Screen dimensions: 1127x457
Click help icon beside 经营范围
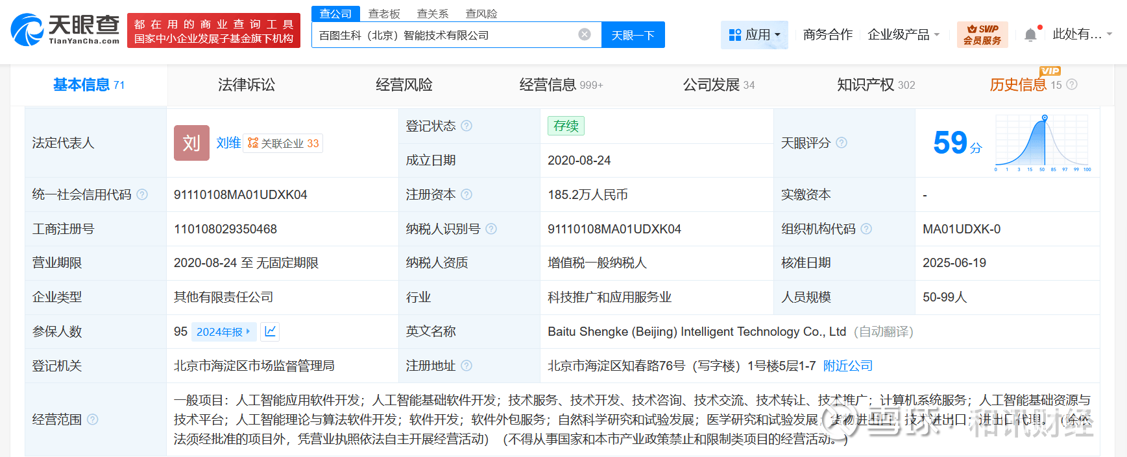pyautogui.click(x=93, y=419)
